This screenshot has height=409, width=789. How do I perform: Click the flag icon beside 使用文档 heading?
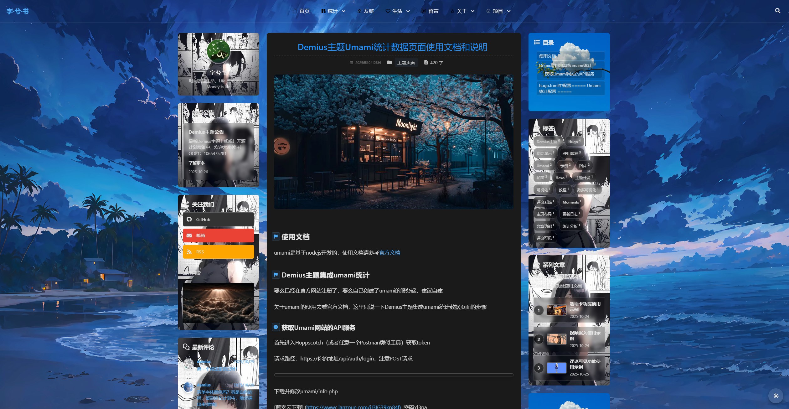pyautogui.click(x=276, y=237)
